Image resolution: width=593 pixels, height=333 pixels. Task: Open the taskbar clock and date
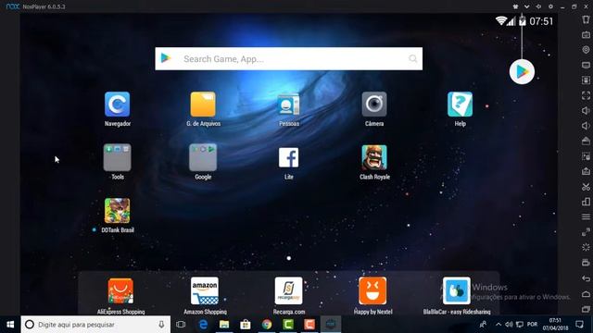click(555, 325)
